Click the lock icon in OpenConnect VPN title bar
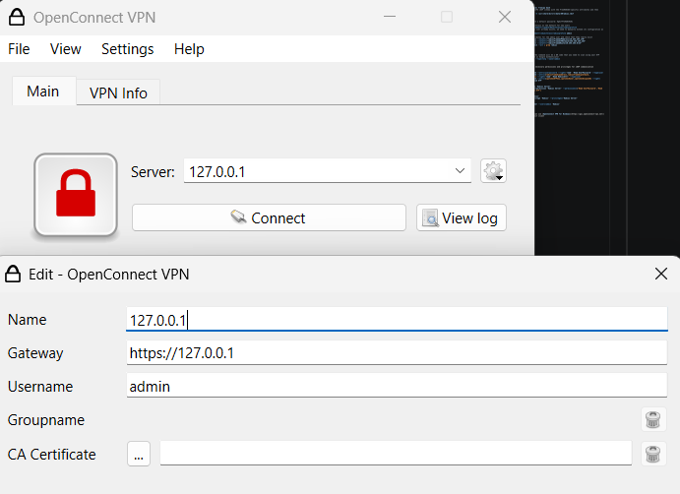The image size is (680, 494). point(17,18)
